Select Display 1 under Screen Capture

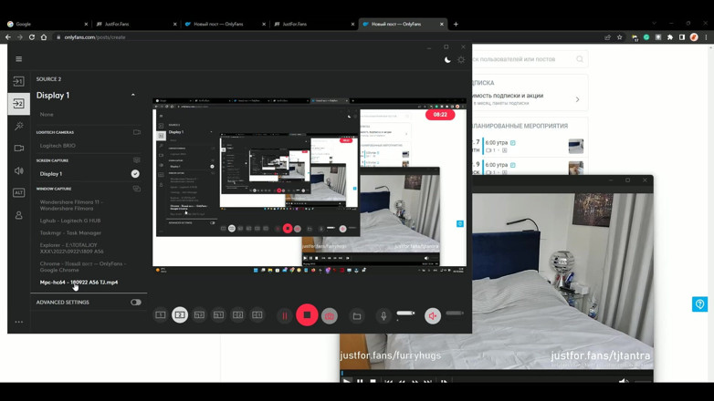[x=51, y=174]
